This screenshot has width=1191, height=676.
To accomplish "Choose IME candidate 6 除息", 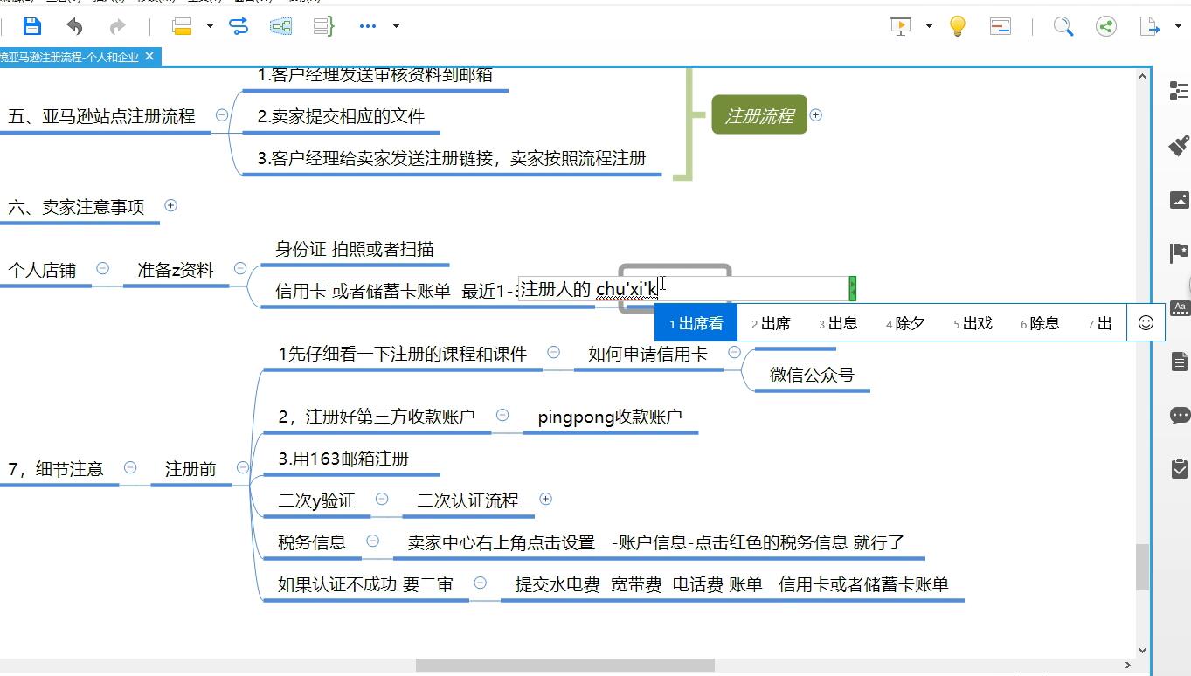I will click(x=1040, y=323).
